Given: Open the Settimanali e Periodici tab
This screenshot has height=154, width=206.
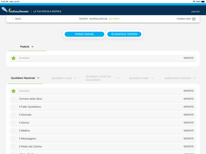Looking at the screenshot, I should [178, 78].
